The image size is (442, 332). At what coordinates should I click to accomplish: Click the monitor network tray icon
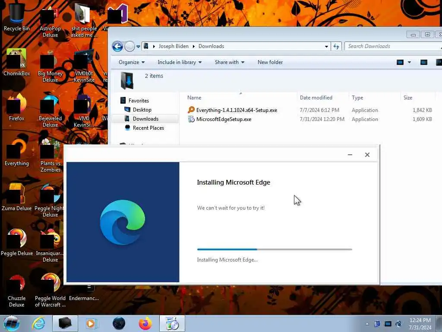(388, 324)
